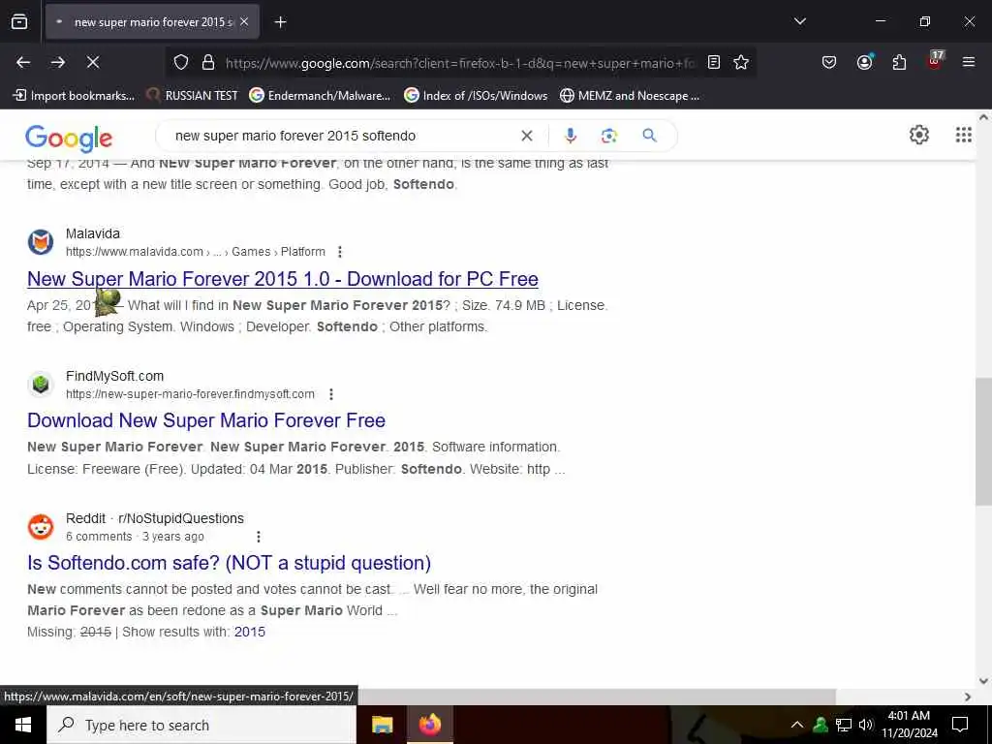Open Google apps grid

pos(963,135)
